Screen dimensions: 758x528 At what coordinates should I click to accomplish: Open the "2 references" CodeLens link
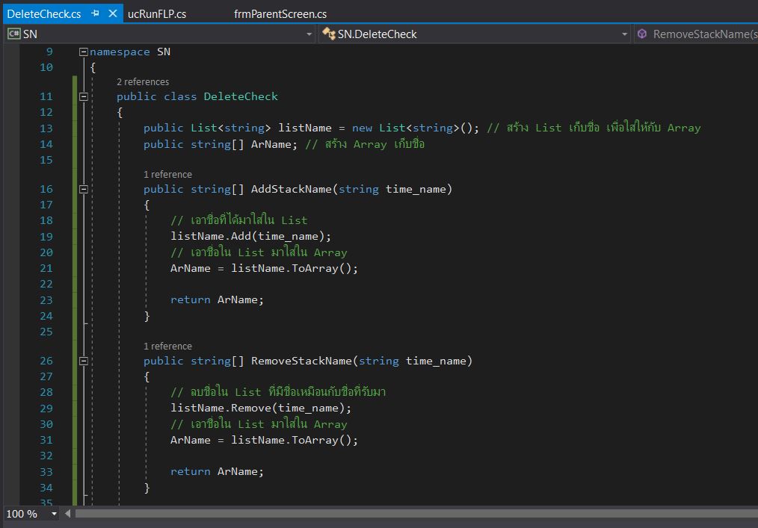click(x=143, y=82)
